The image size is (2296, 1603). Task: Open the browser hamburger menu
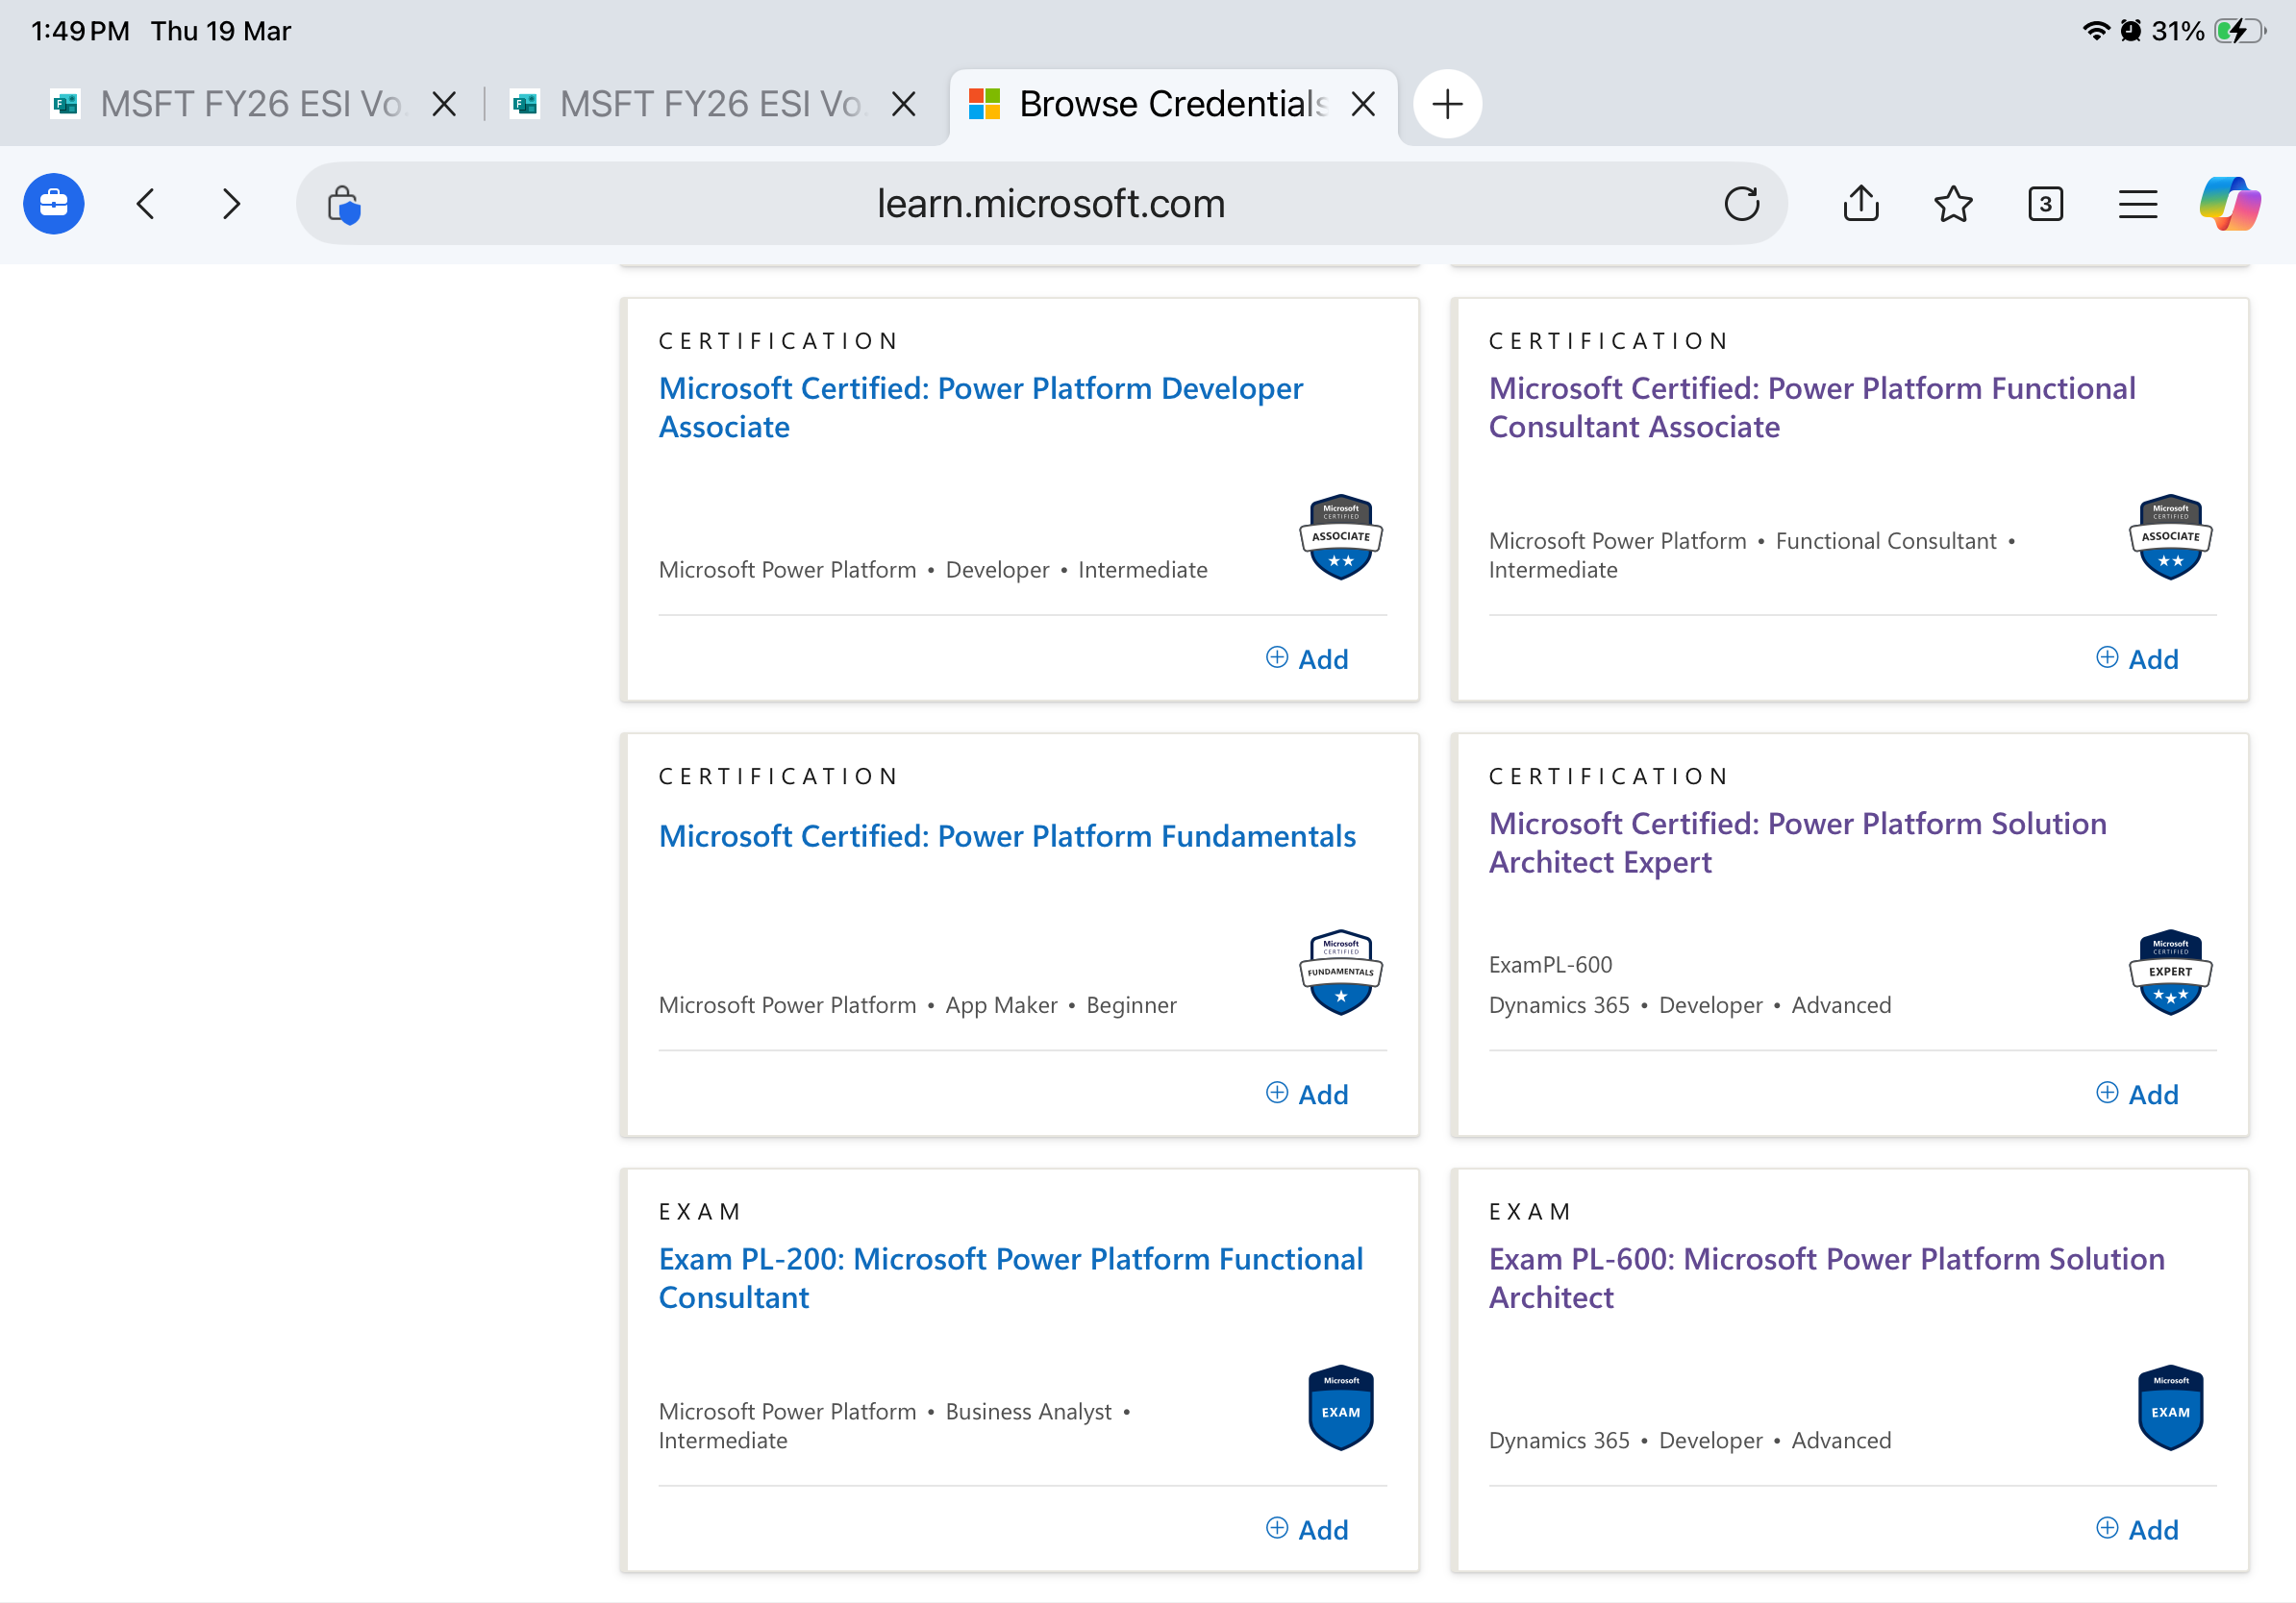click(2137, 204)
